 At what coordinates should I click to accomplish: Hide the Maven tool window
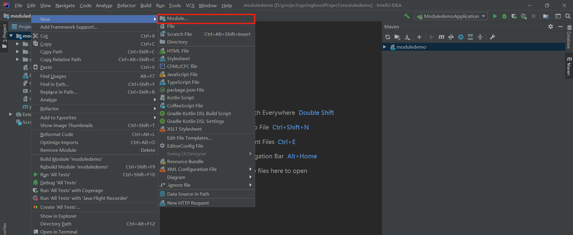click(560, 27)
